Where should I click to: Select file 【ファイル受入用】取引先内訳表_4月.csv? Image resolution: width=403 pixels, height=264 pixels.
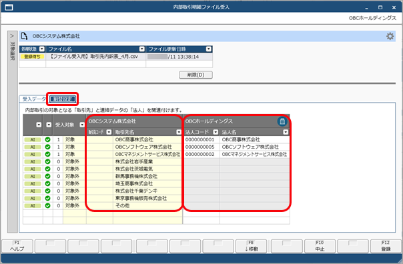[x=95, y=57]
